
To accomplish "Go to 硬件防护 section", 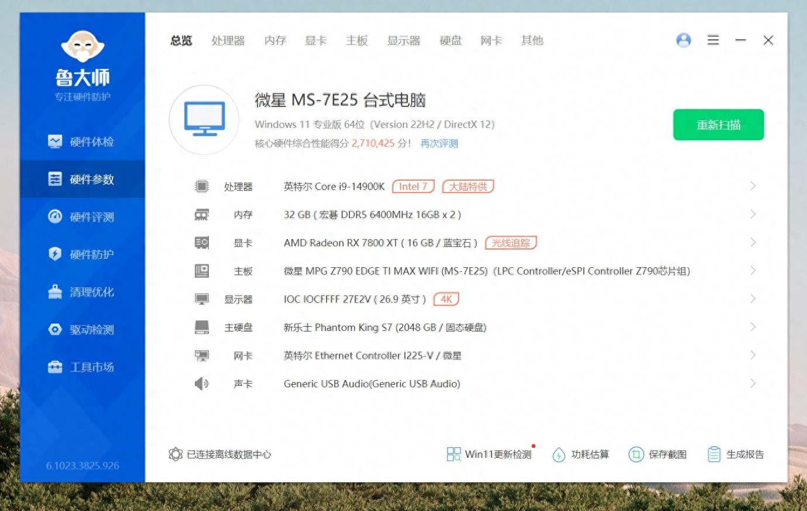I will pyautogui.click(x=82, y=254).
